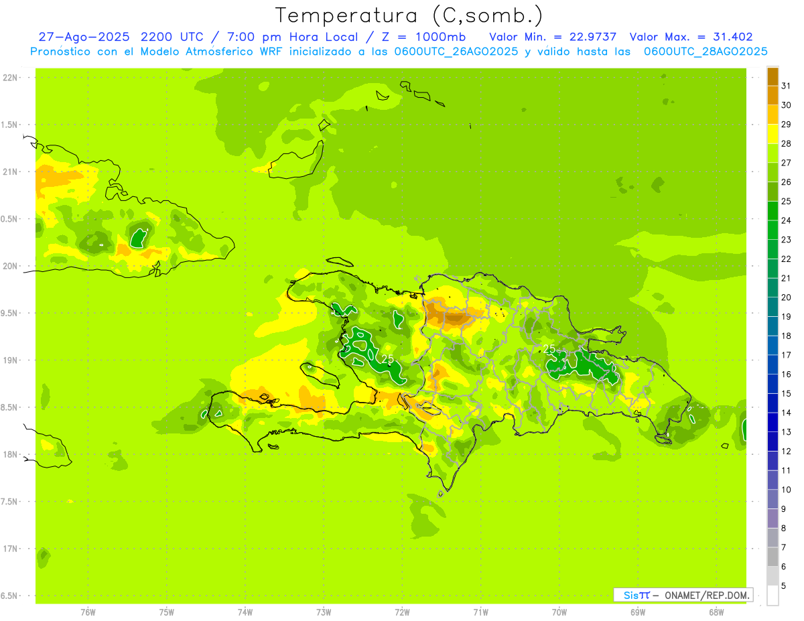804x621 pixels.
Task: Click the legend swatch between 29 and 30
Action: (773, 115)
